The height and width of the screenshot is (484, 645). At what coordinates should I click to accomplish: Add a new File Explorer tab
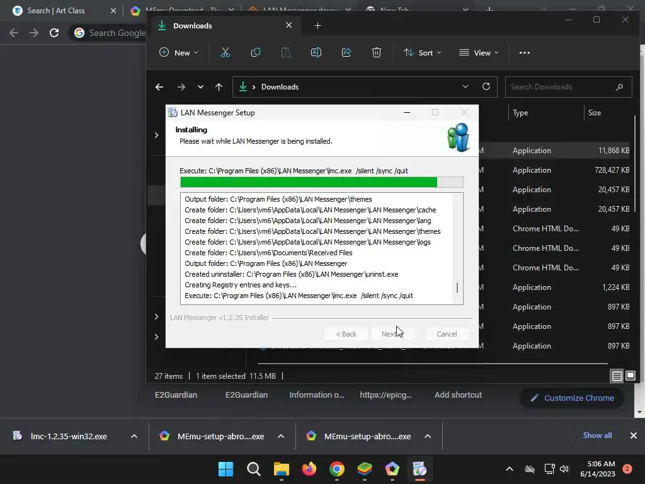click(317, 25)
